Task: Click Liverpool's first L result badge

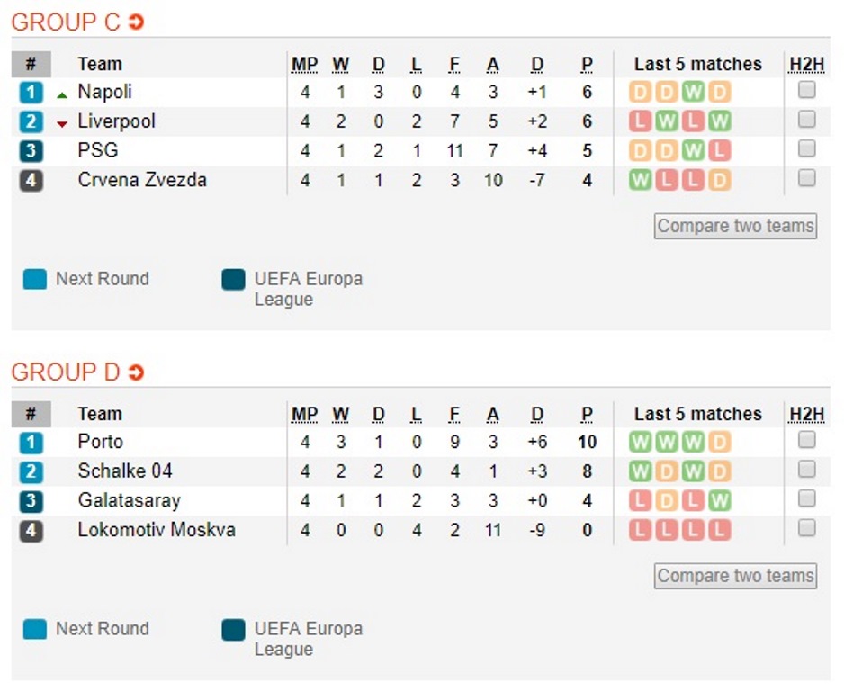Action: (x=640, y=121)
